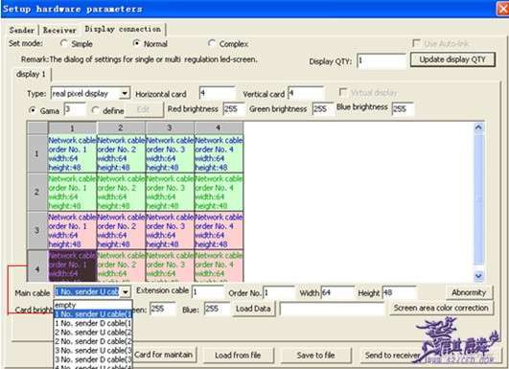
Task: Click the Card for maintain button
Action: (x=164, y=355)
